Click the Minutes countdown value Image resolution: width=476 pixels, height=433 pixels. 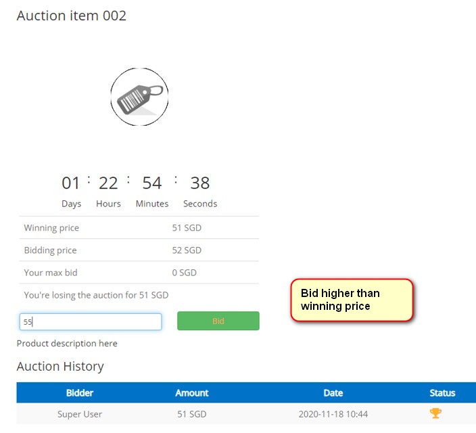pos(152,183)
